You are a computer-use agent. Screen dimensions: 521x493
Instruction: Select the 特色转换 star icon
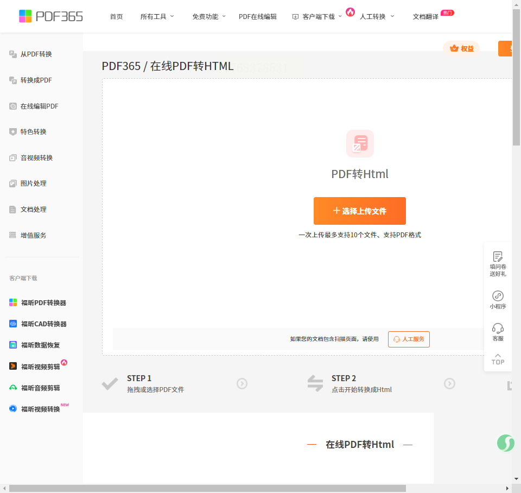click(x=13, y=131)
